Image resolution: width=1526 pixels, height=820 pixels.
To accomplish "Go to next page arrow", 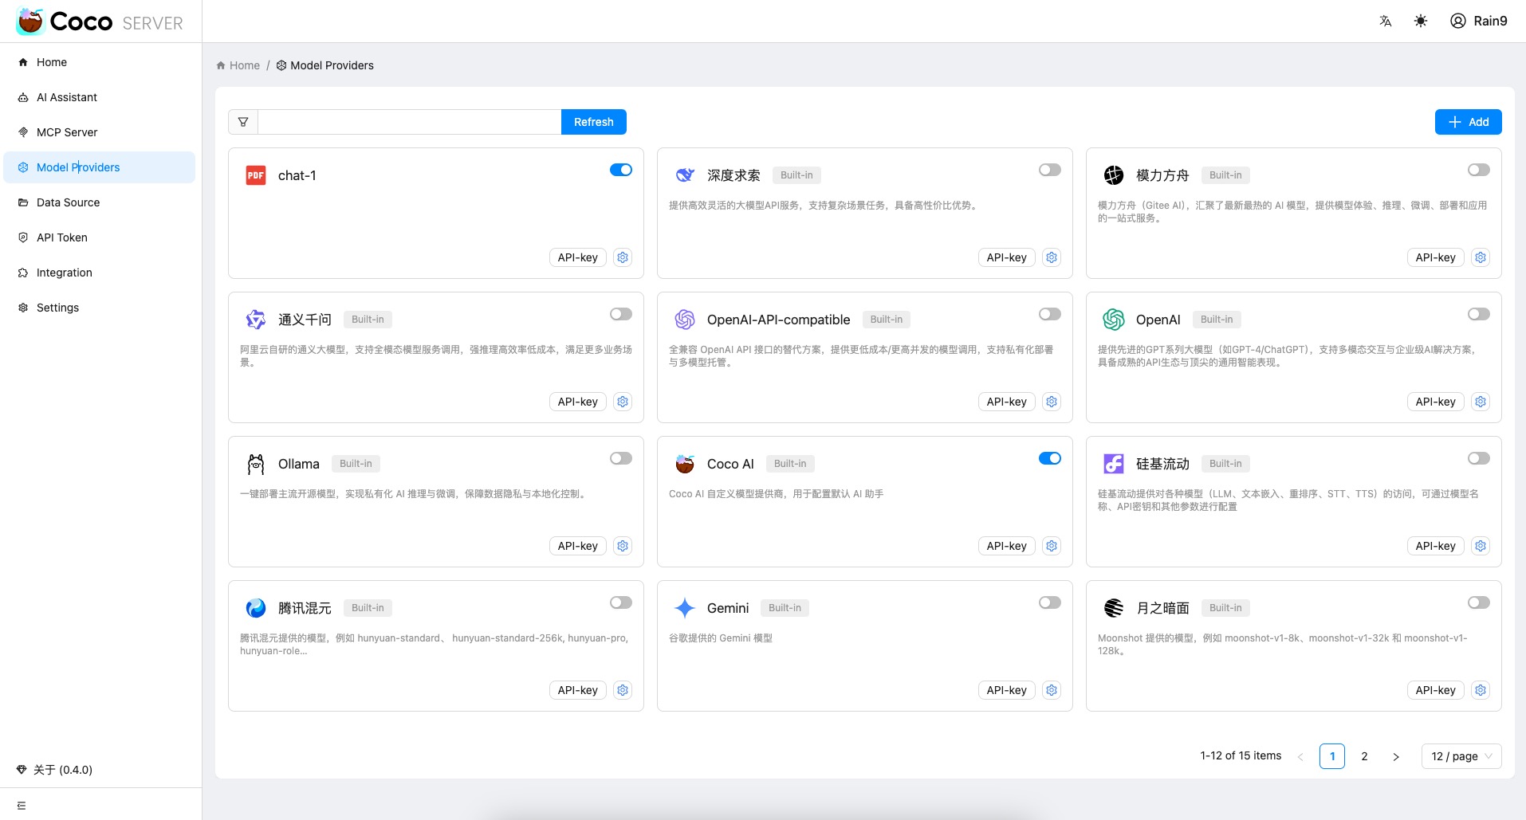I will (x=1396, y=756).
